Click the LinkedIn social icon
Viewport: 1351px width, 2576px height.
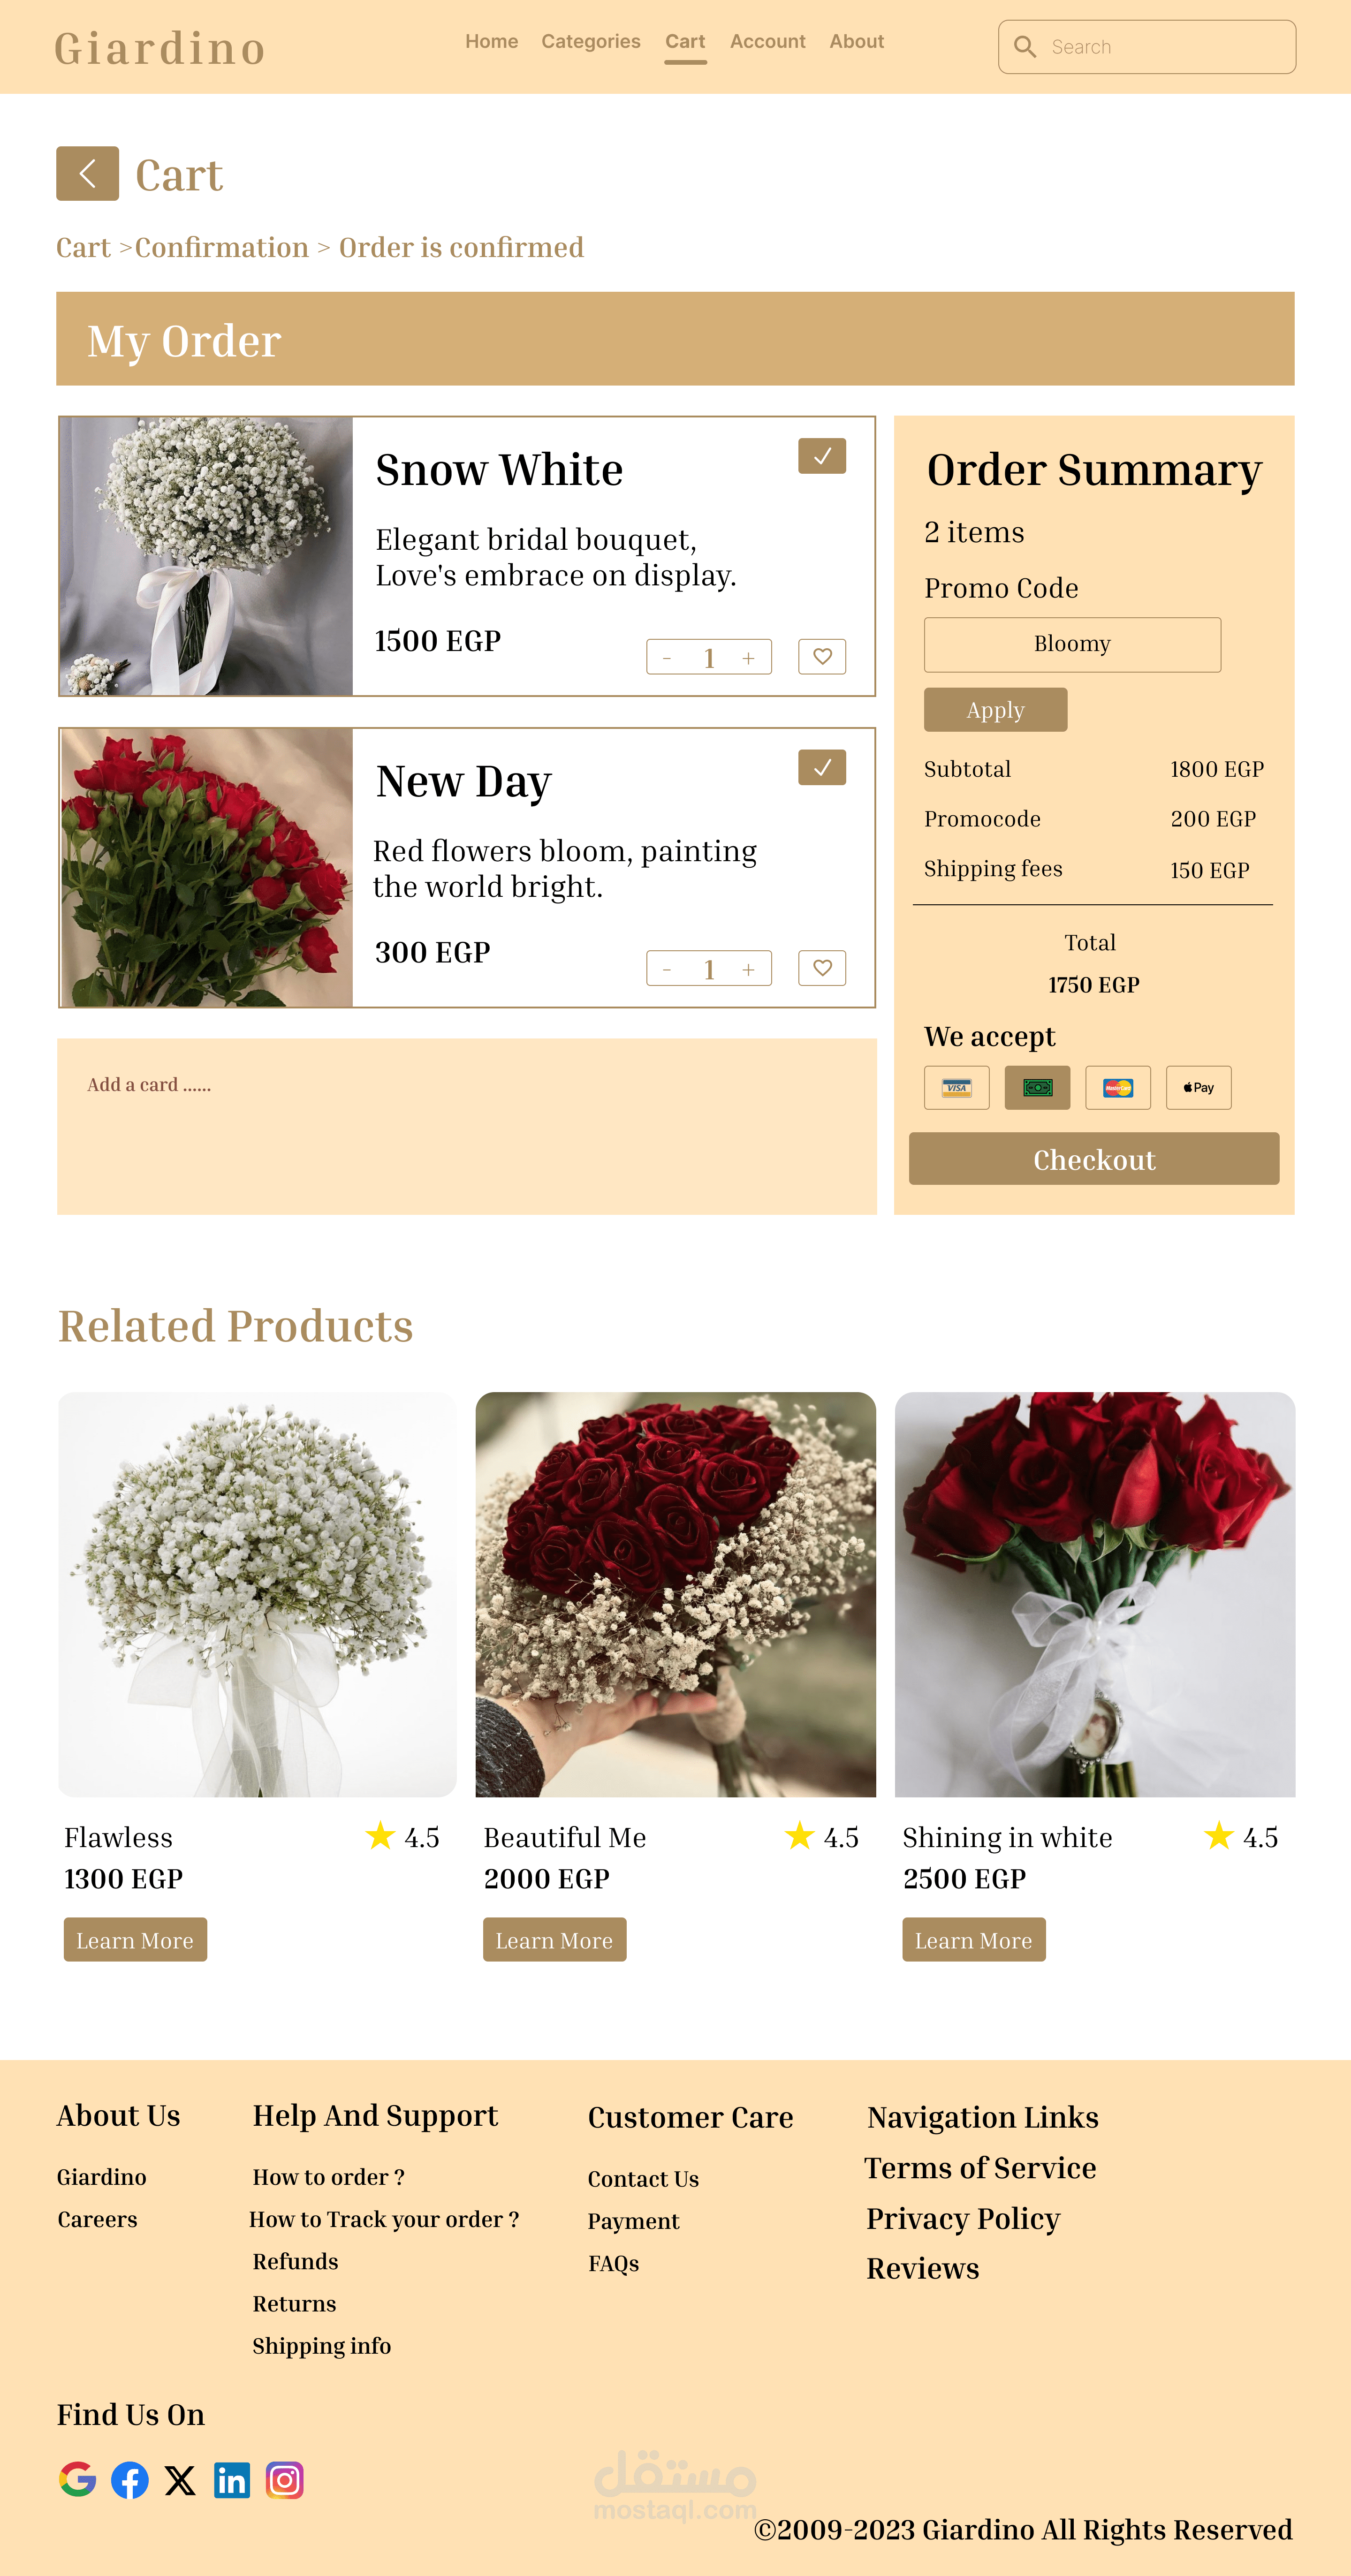point(232,2480)
